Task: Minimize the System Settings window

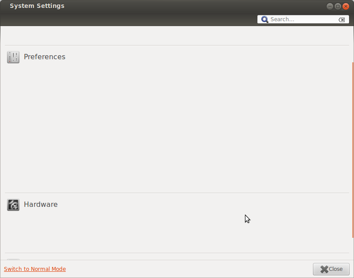Action: [330, 6]
